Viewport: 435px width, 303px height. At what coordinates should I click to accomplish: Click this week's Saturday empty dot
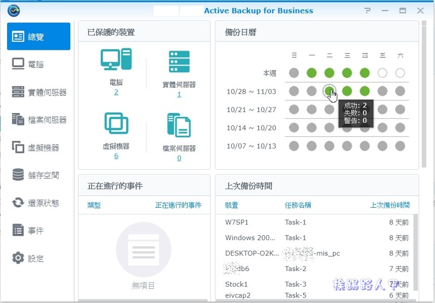click(400, 73)
